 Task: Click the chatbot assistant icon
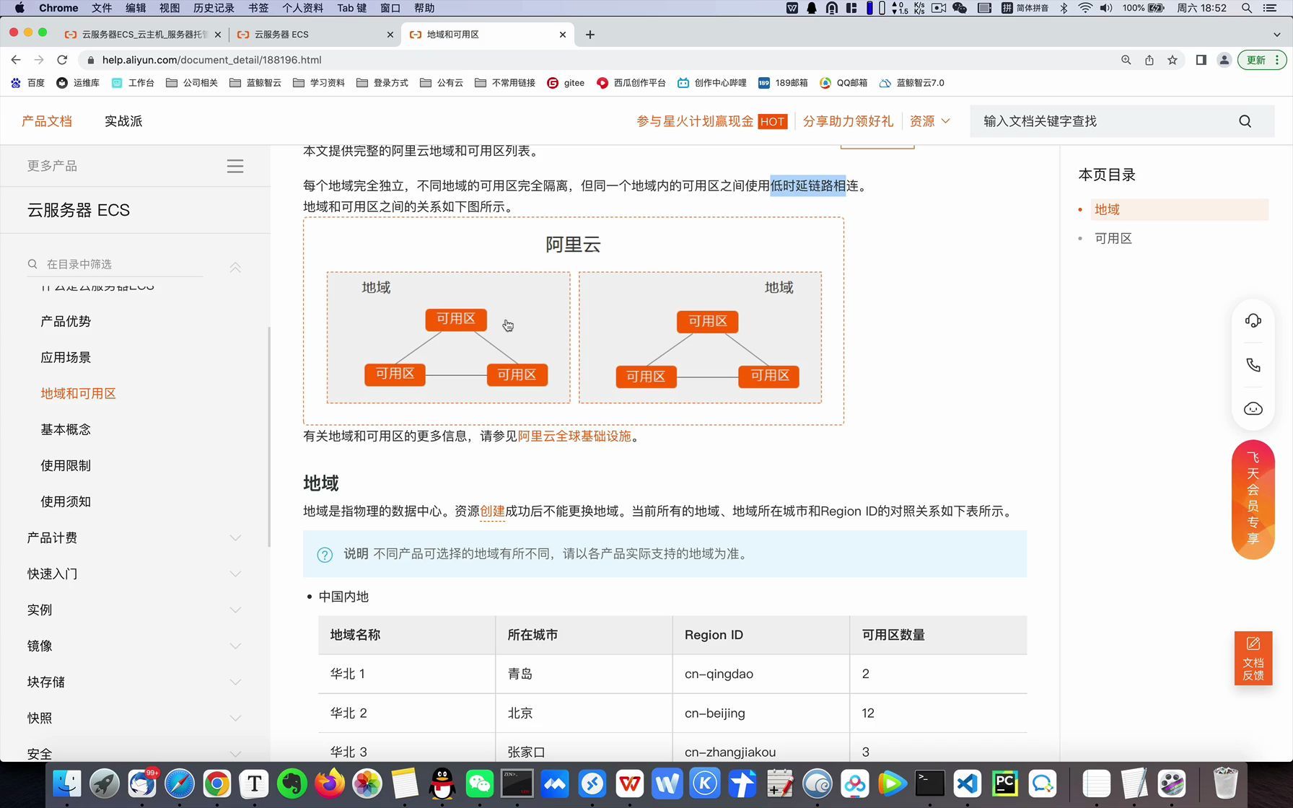1253,409
